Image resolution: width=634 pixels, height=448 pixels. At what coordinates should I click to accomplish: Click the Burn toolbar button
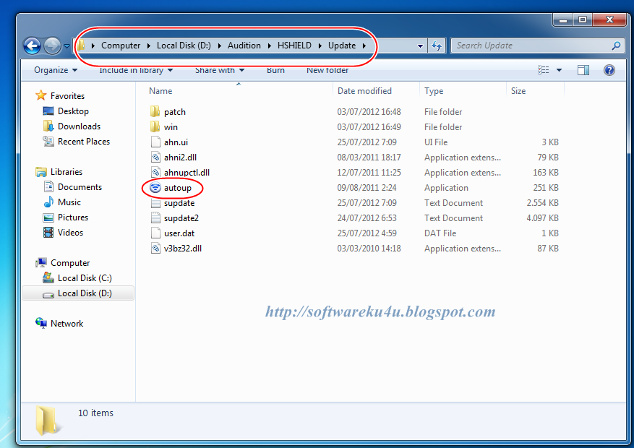coord(275,70)
